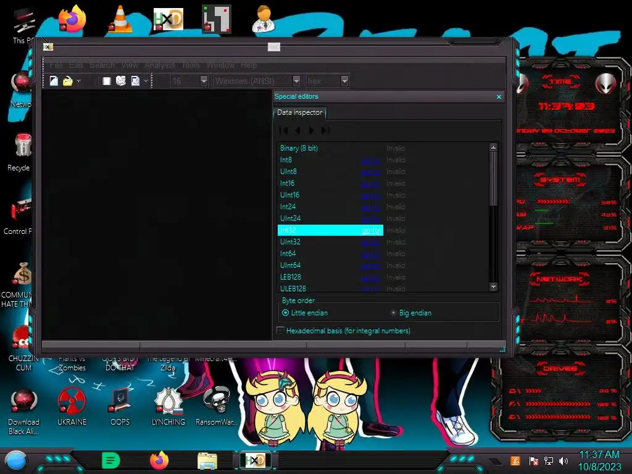Click the go to link for UInt16
Viewport: 632px width, 474px height.
point(370,195)
